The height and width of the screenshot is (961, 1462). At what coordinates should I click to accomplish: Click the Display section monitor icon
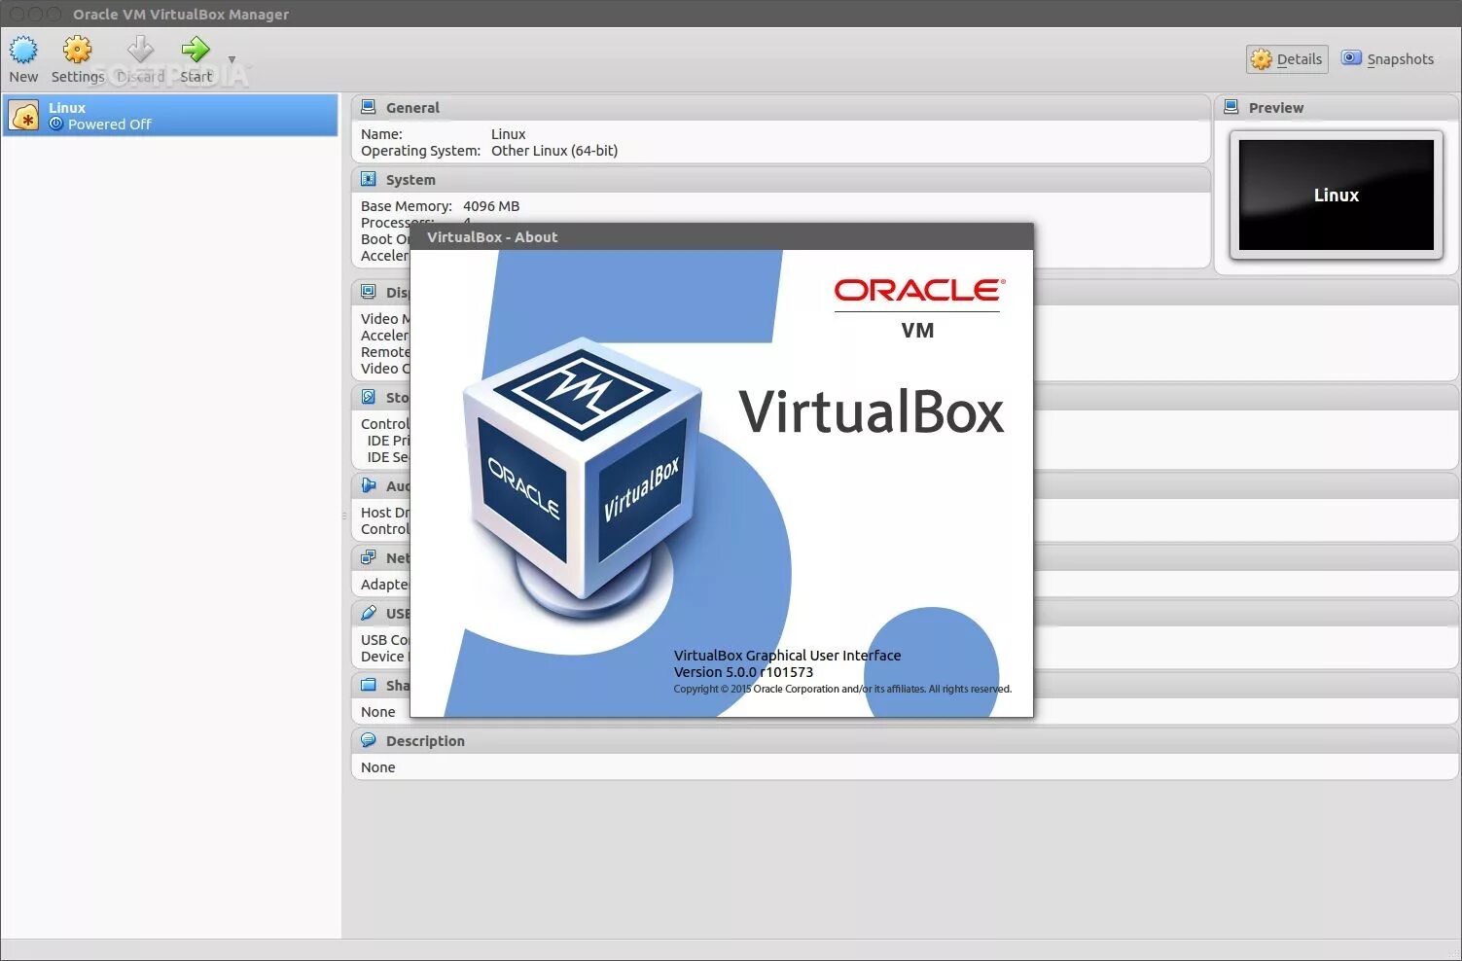(369, 292)
